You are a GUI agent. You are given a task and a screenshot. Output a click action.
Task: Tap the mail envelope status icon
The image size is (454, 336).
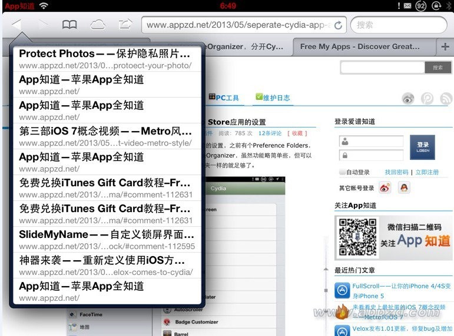[x=407, y=6]
